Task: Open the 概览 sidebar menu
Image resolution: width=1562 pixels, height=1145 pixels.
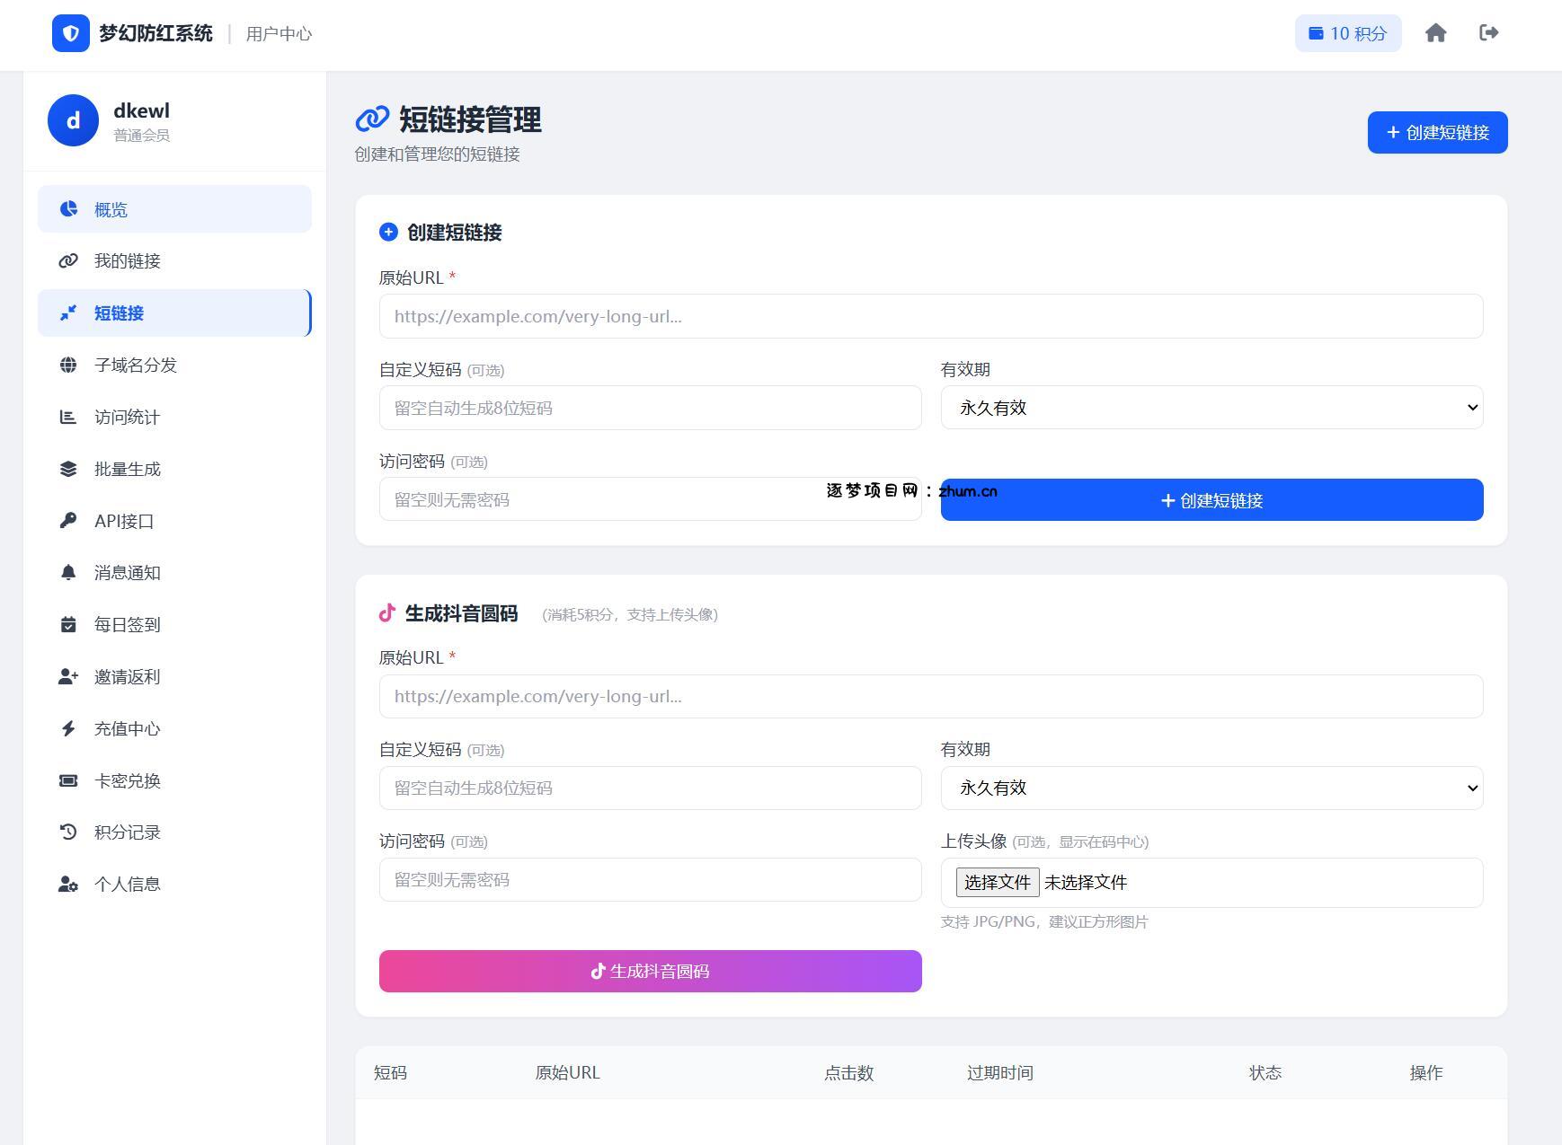Action: 174,209
